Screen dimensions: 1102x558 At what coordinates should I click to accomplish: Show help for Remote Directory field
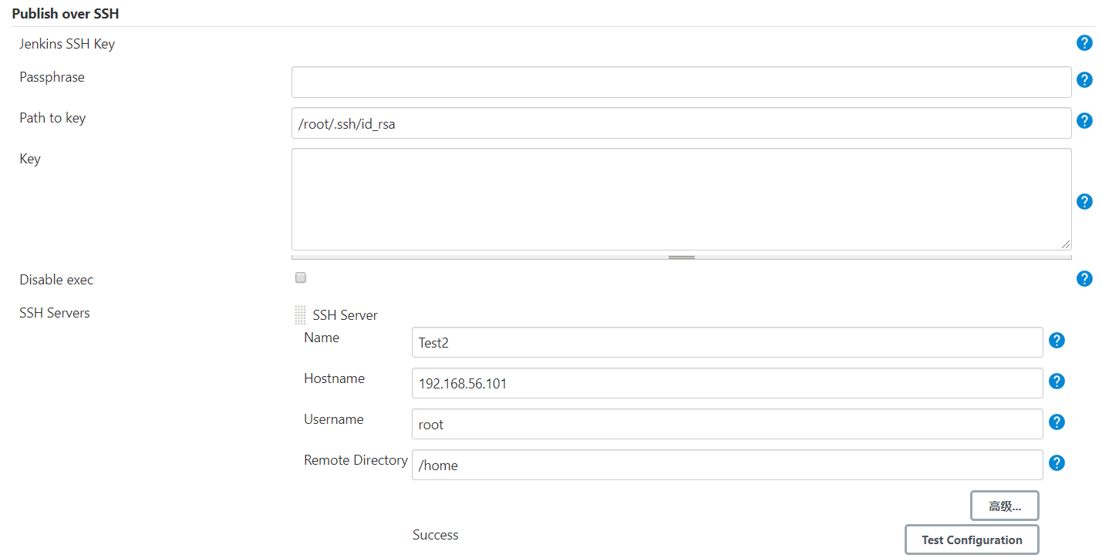[x=1057, y=463]
